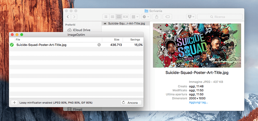
Task: Open the arrange items dropdown
Action: 135,17
